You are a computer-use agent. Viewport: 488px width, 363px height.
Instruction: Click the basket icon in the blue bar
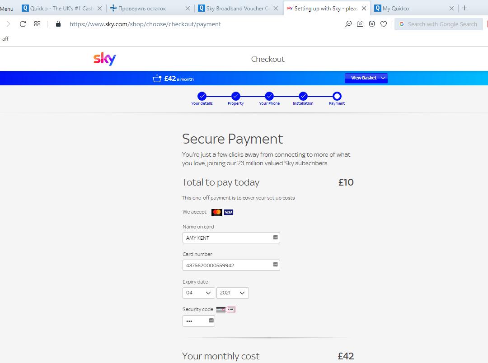point(157,79)
